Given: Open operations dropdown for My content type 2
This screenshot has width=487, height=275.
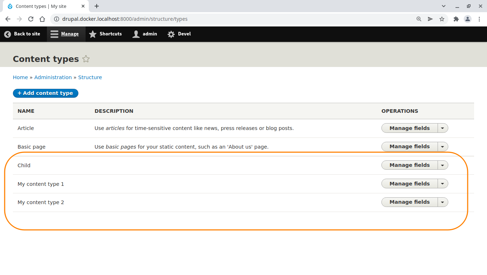Looking at the screenshot, I should click(x=443, y=202).
